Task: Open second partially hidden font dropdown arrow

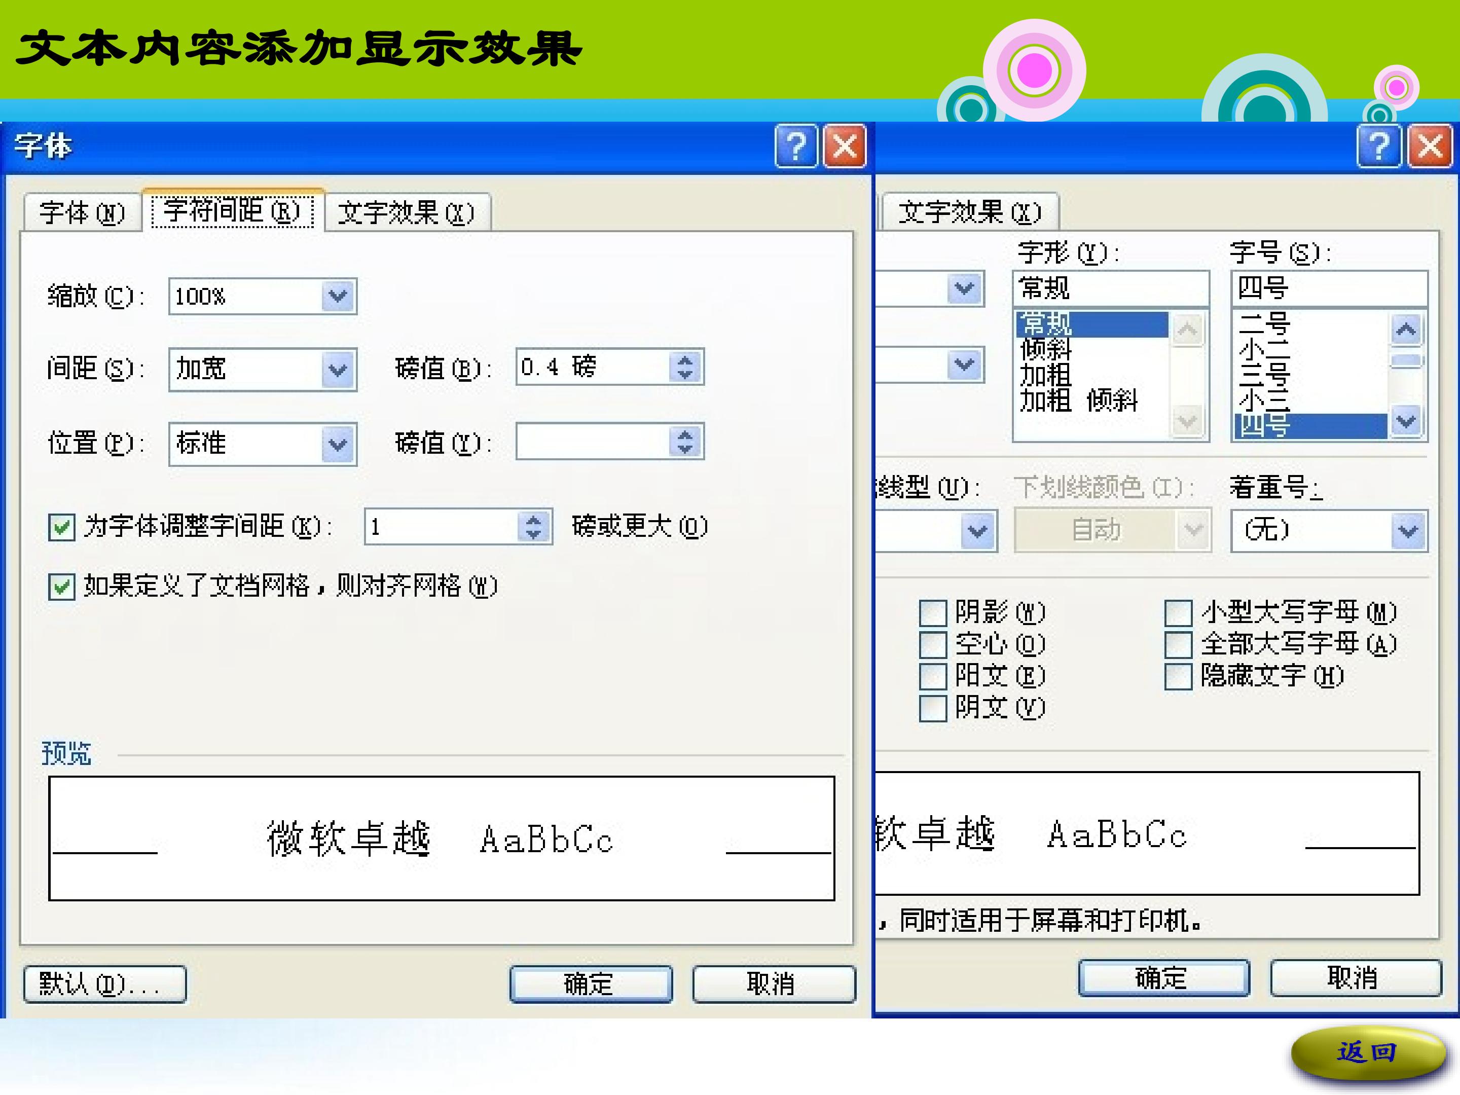Action: coord(964,364)
